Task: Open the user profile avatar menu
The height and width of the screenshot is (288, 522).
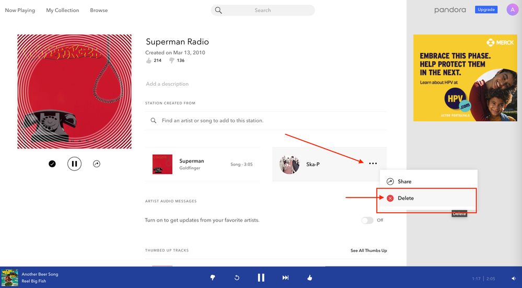Action: pyautogui.click(x=512, y=9)
